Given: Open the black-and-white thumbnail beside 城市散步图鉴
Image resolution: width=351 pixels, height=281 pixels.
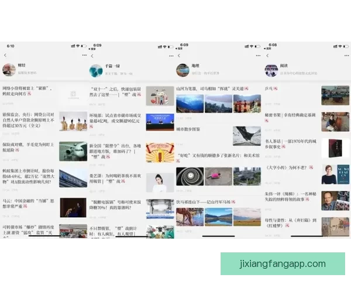Looking at the screenshot, I should click(x=247, y=136).
